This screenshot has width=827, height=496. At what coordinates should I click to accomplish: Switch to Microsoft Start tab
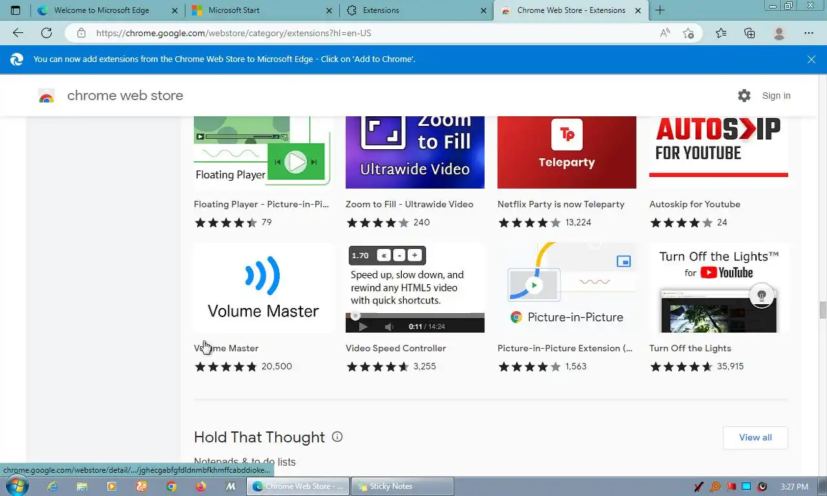pyautogui.click(x=260, y=10)
